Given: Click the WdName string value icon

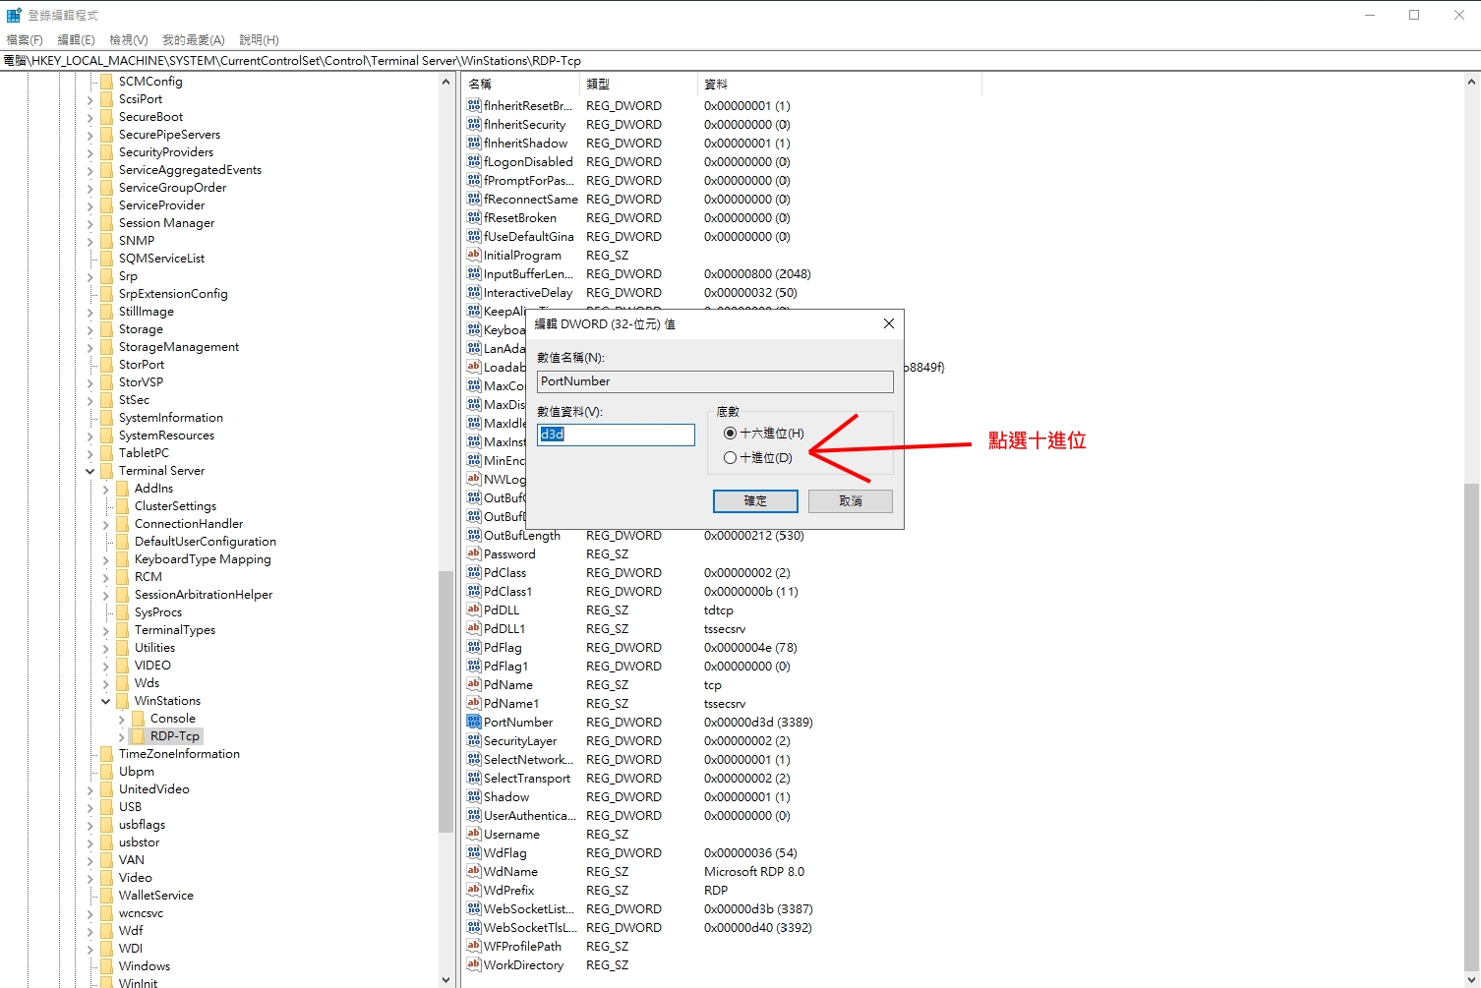Looking at the screenshot, I should pyautogui.click(x=473, y=871).
